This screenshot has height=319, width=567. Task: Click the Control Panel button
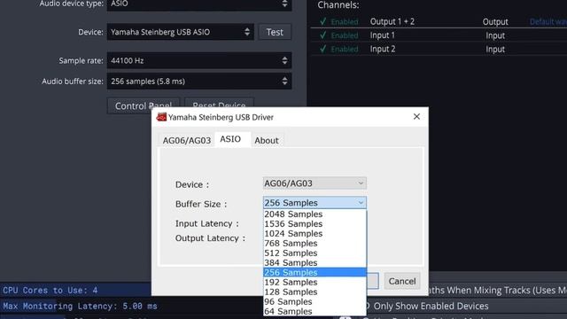144,105
